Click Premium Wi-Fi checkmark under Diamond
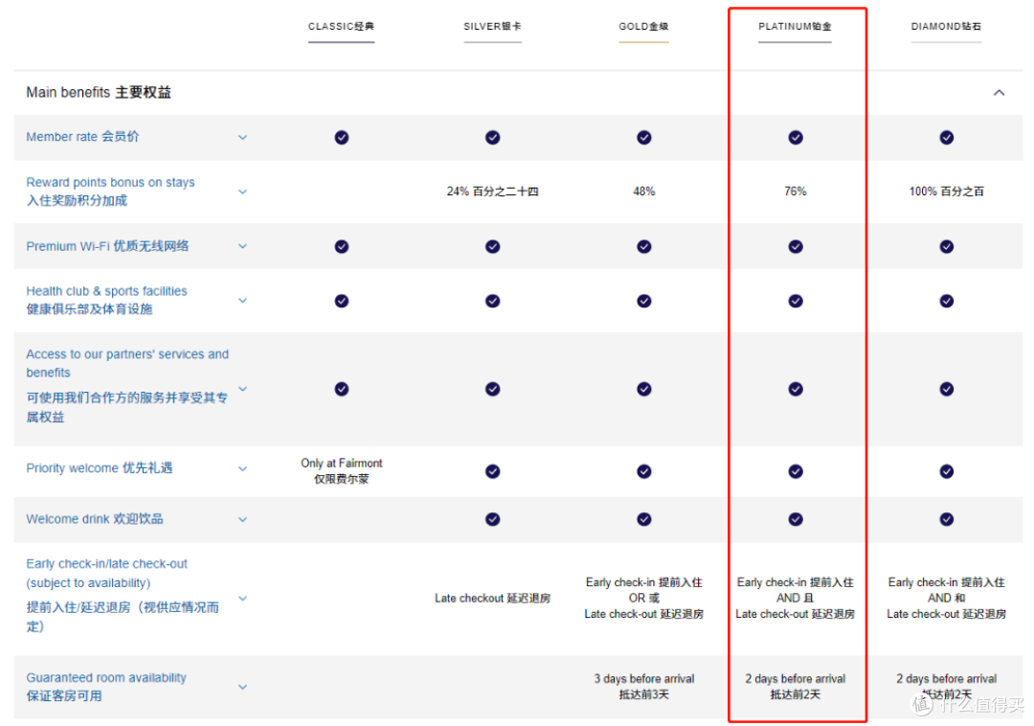Screen dimensions: 1034x726 [x=947, y=246]
